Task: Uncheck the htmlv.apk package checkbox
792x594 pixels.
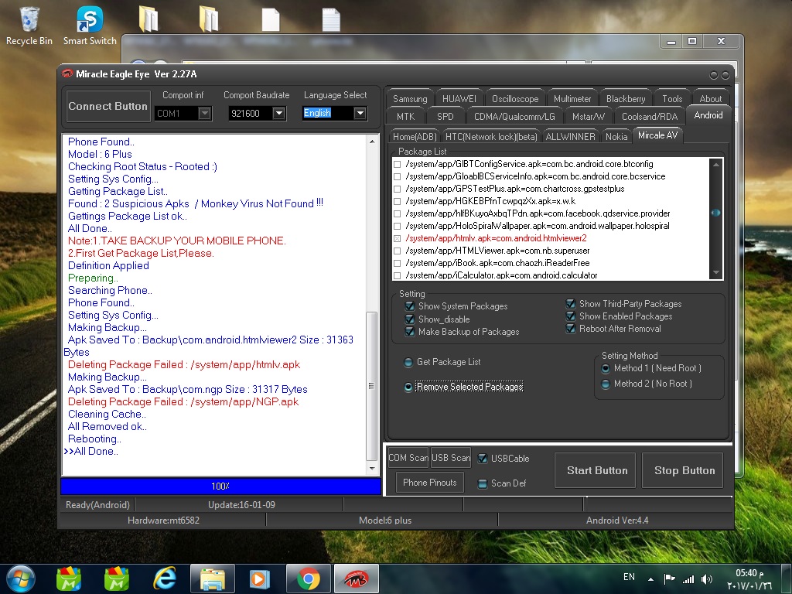Action: [397, 238]
